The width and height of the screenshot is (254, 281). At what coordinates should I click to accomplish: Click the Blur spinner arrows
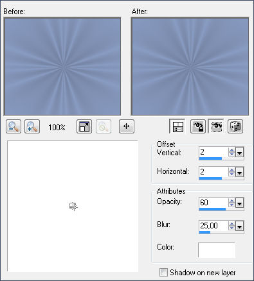[231, 226]
